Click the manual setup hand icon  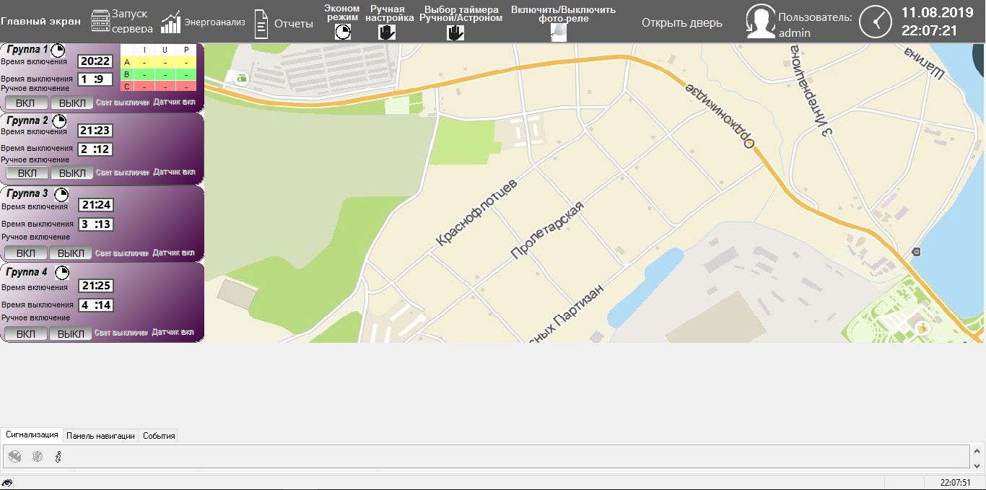tap(388, 32)
